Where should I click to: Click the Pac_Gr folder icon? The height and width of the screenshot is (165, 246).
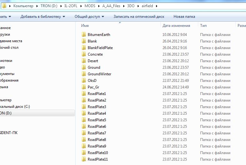tap(84, 87)
